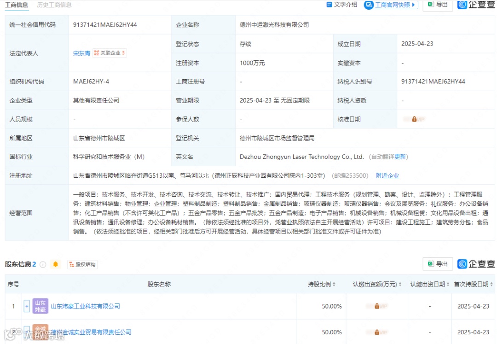Open the 历史工商信息 tab
Viewport: 497px width, 344px height.
(54, 5)
